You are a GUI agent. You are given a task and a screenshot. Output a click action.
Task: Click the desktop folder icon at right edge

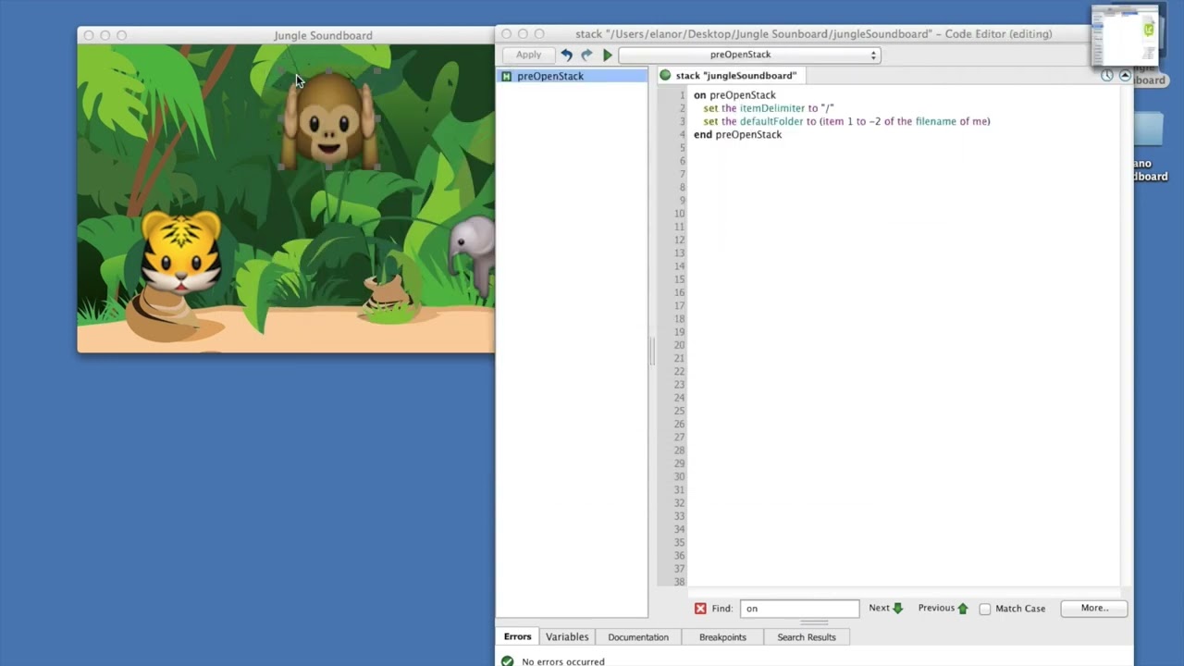point(1150,129)
